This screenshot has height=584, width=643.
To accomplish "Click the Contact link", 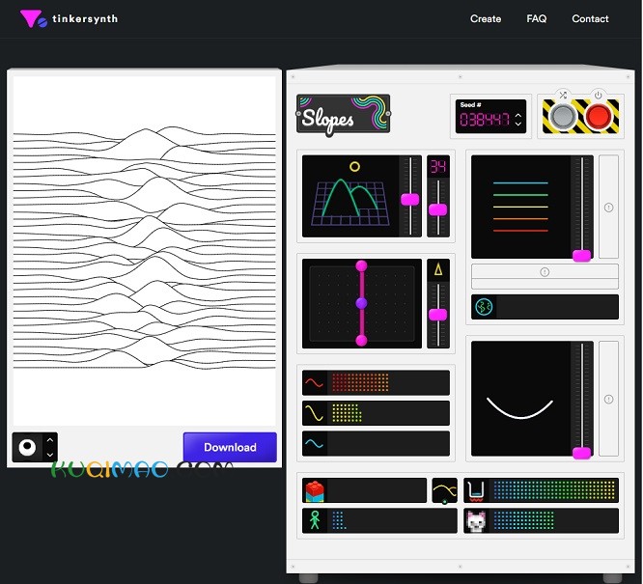I will [x=590, y=18].
